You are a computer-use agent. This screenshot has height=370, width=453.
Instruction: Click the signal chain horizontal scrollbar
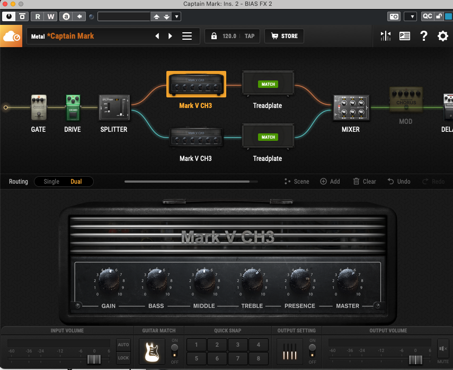coord(187,182)
